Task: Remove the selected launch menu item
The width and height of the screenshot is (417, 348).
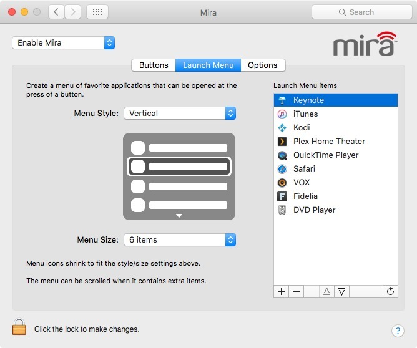Action: pos(296,292)
